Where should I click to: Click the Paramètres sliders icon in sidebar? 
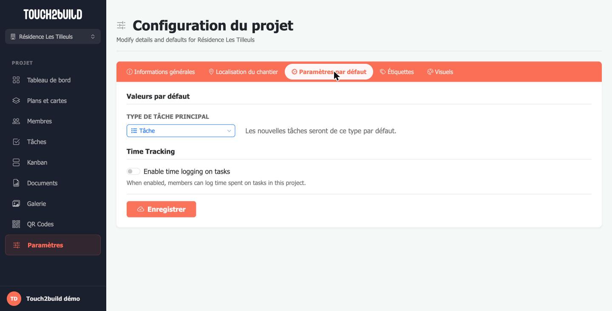(17, 245)
